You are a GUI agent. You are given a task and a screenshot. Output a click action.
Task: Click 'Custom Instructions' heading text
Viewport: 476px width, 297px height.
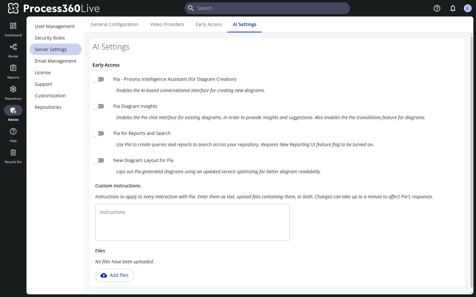click(118, 186)
